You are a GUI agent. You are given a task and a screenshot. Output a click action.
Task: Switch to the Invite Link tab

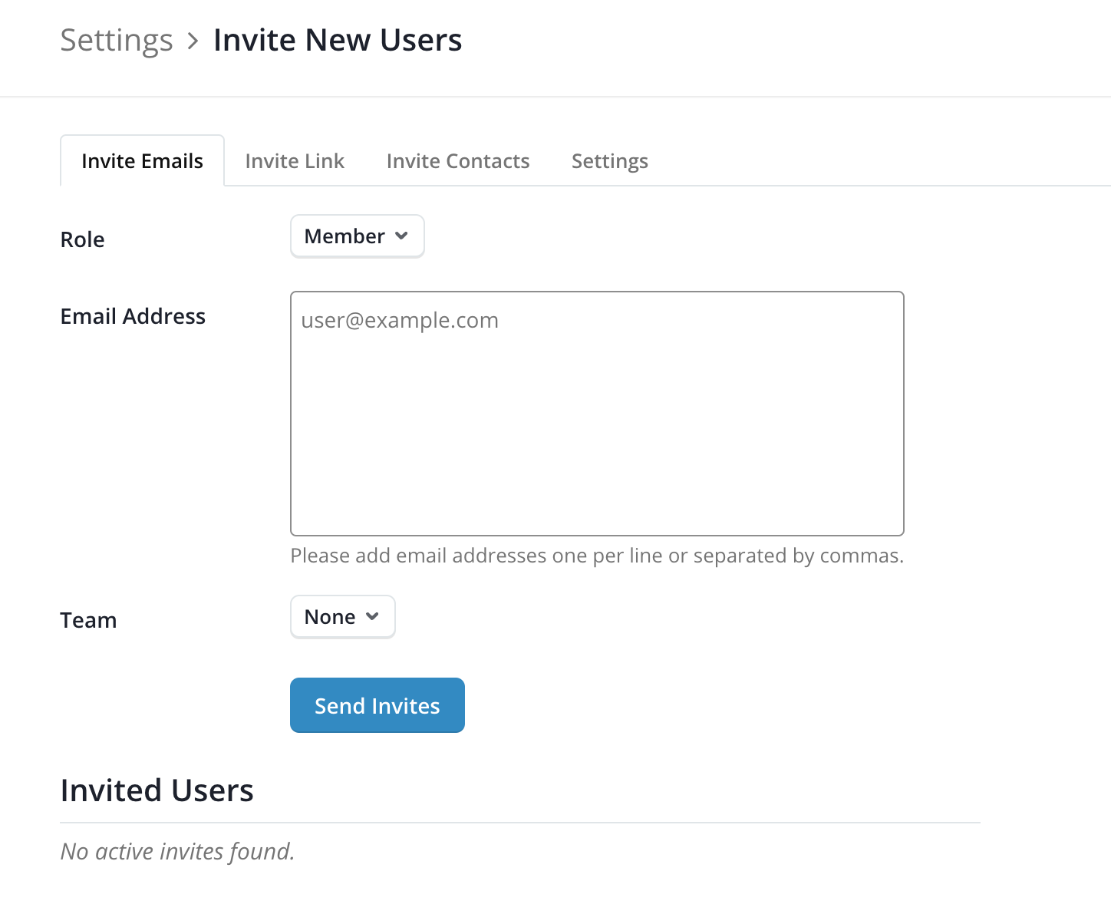click(x=295, y=161)
